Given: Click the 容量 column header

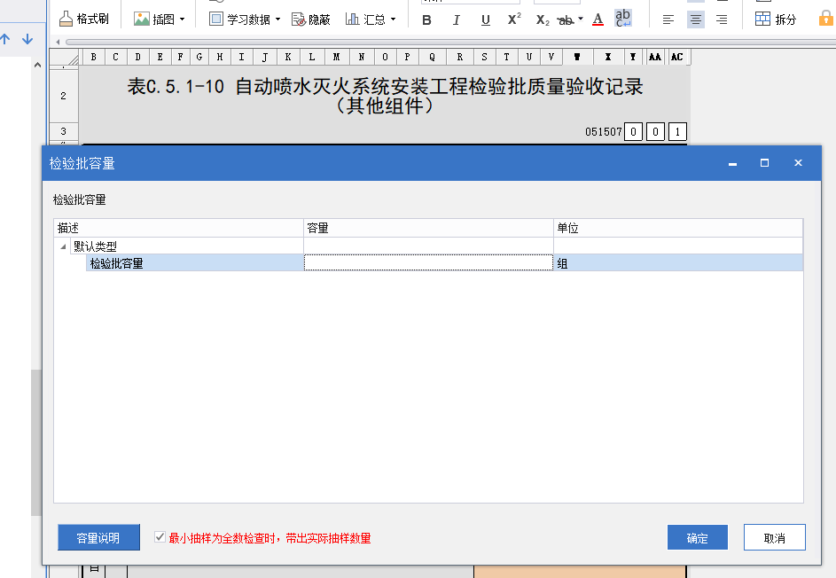Looking at the screenshot, I should coord(428,228).
